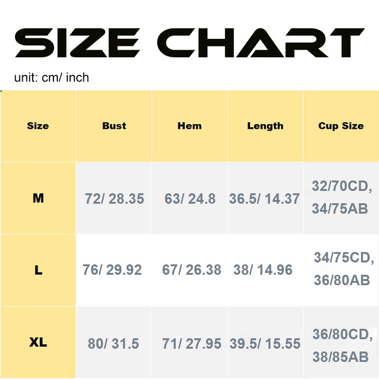Click the 80/ 31.5 bust value
Screen dimensions: 379x379
click(x=113, y=343)
